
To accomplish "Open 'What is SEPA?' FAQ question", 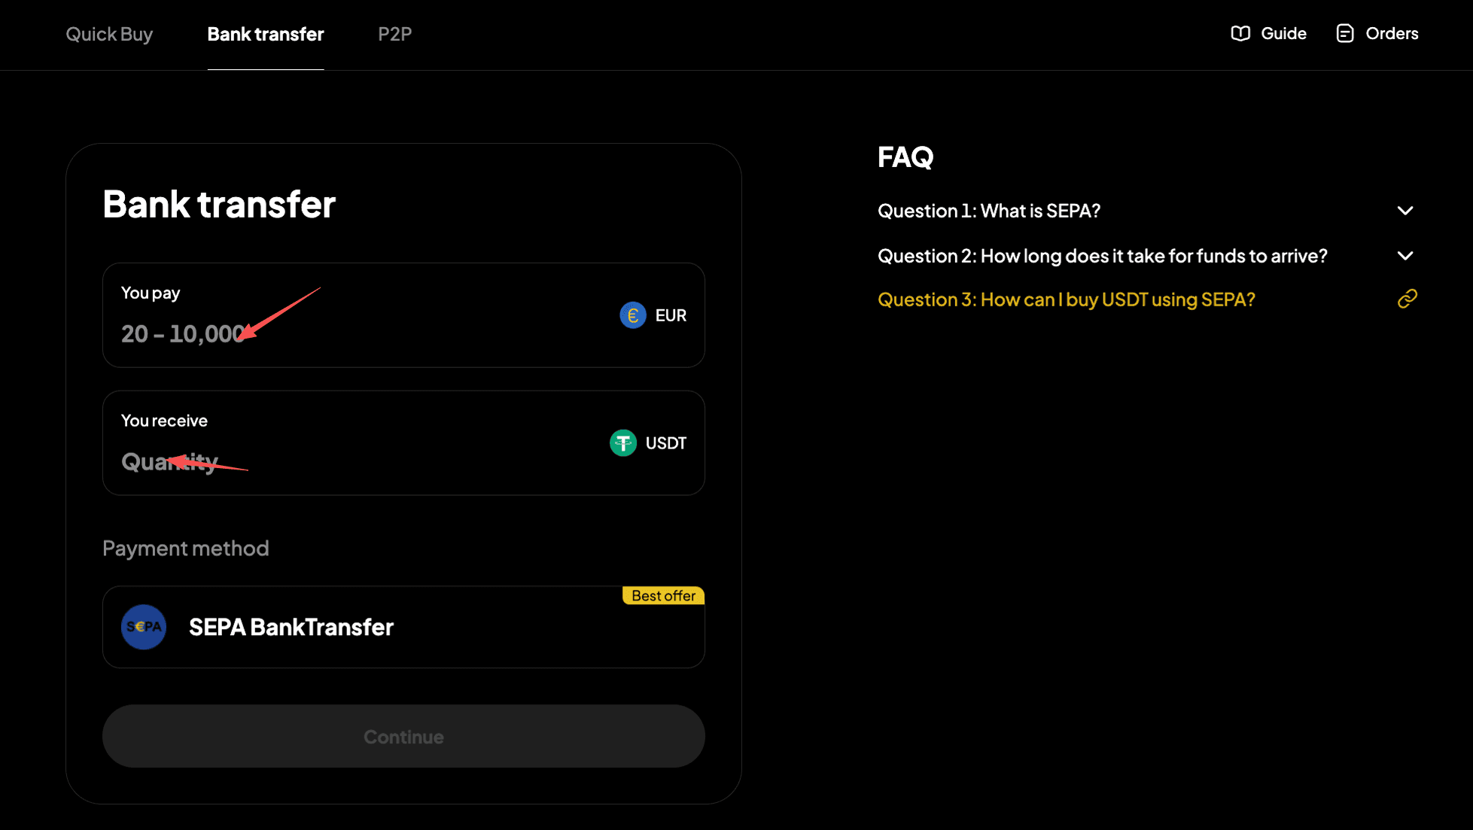I will [x=988, y=211].
